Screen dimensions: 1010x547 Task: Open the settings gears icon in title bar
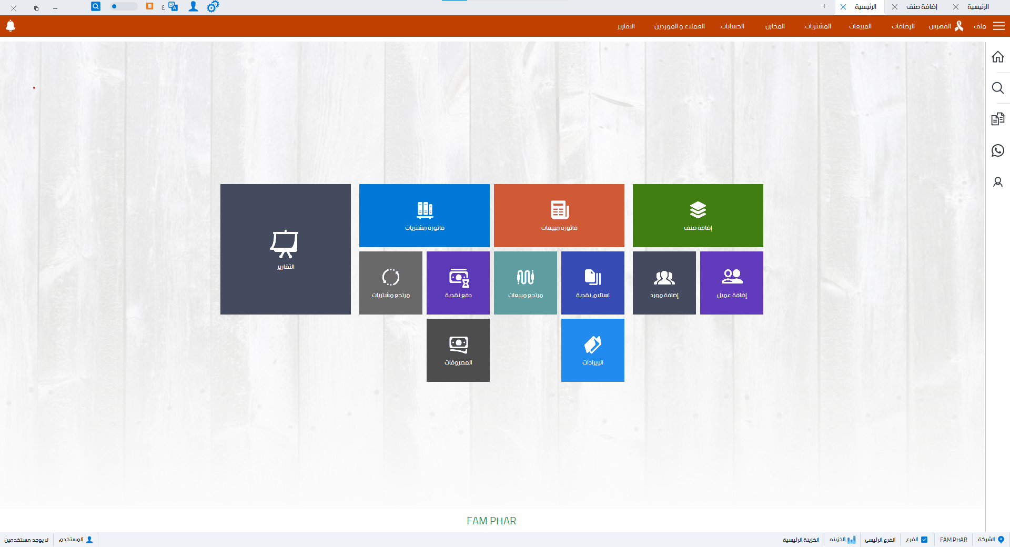(x=213, y=7)
